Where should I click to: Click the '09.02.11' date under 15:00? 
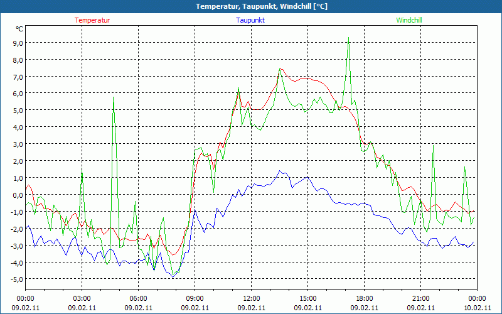click(307, 308)
